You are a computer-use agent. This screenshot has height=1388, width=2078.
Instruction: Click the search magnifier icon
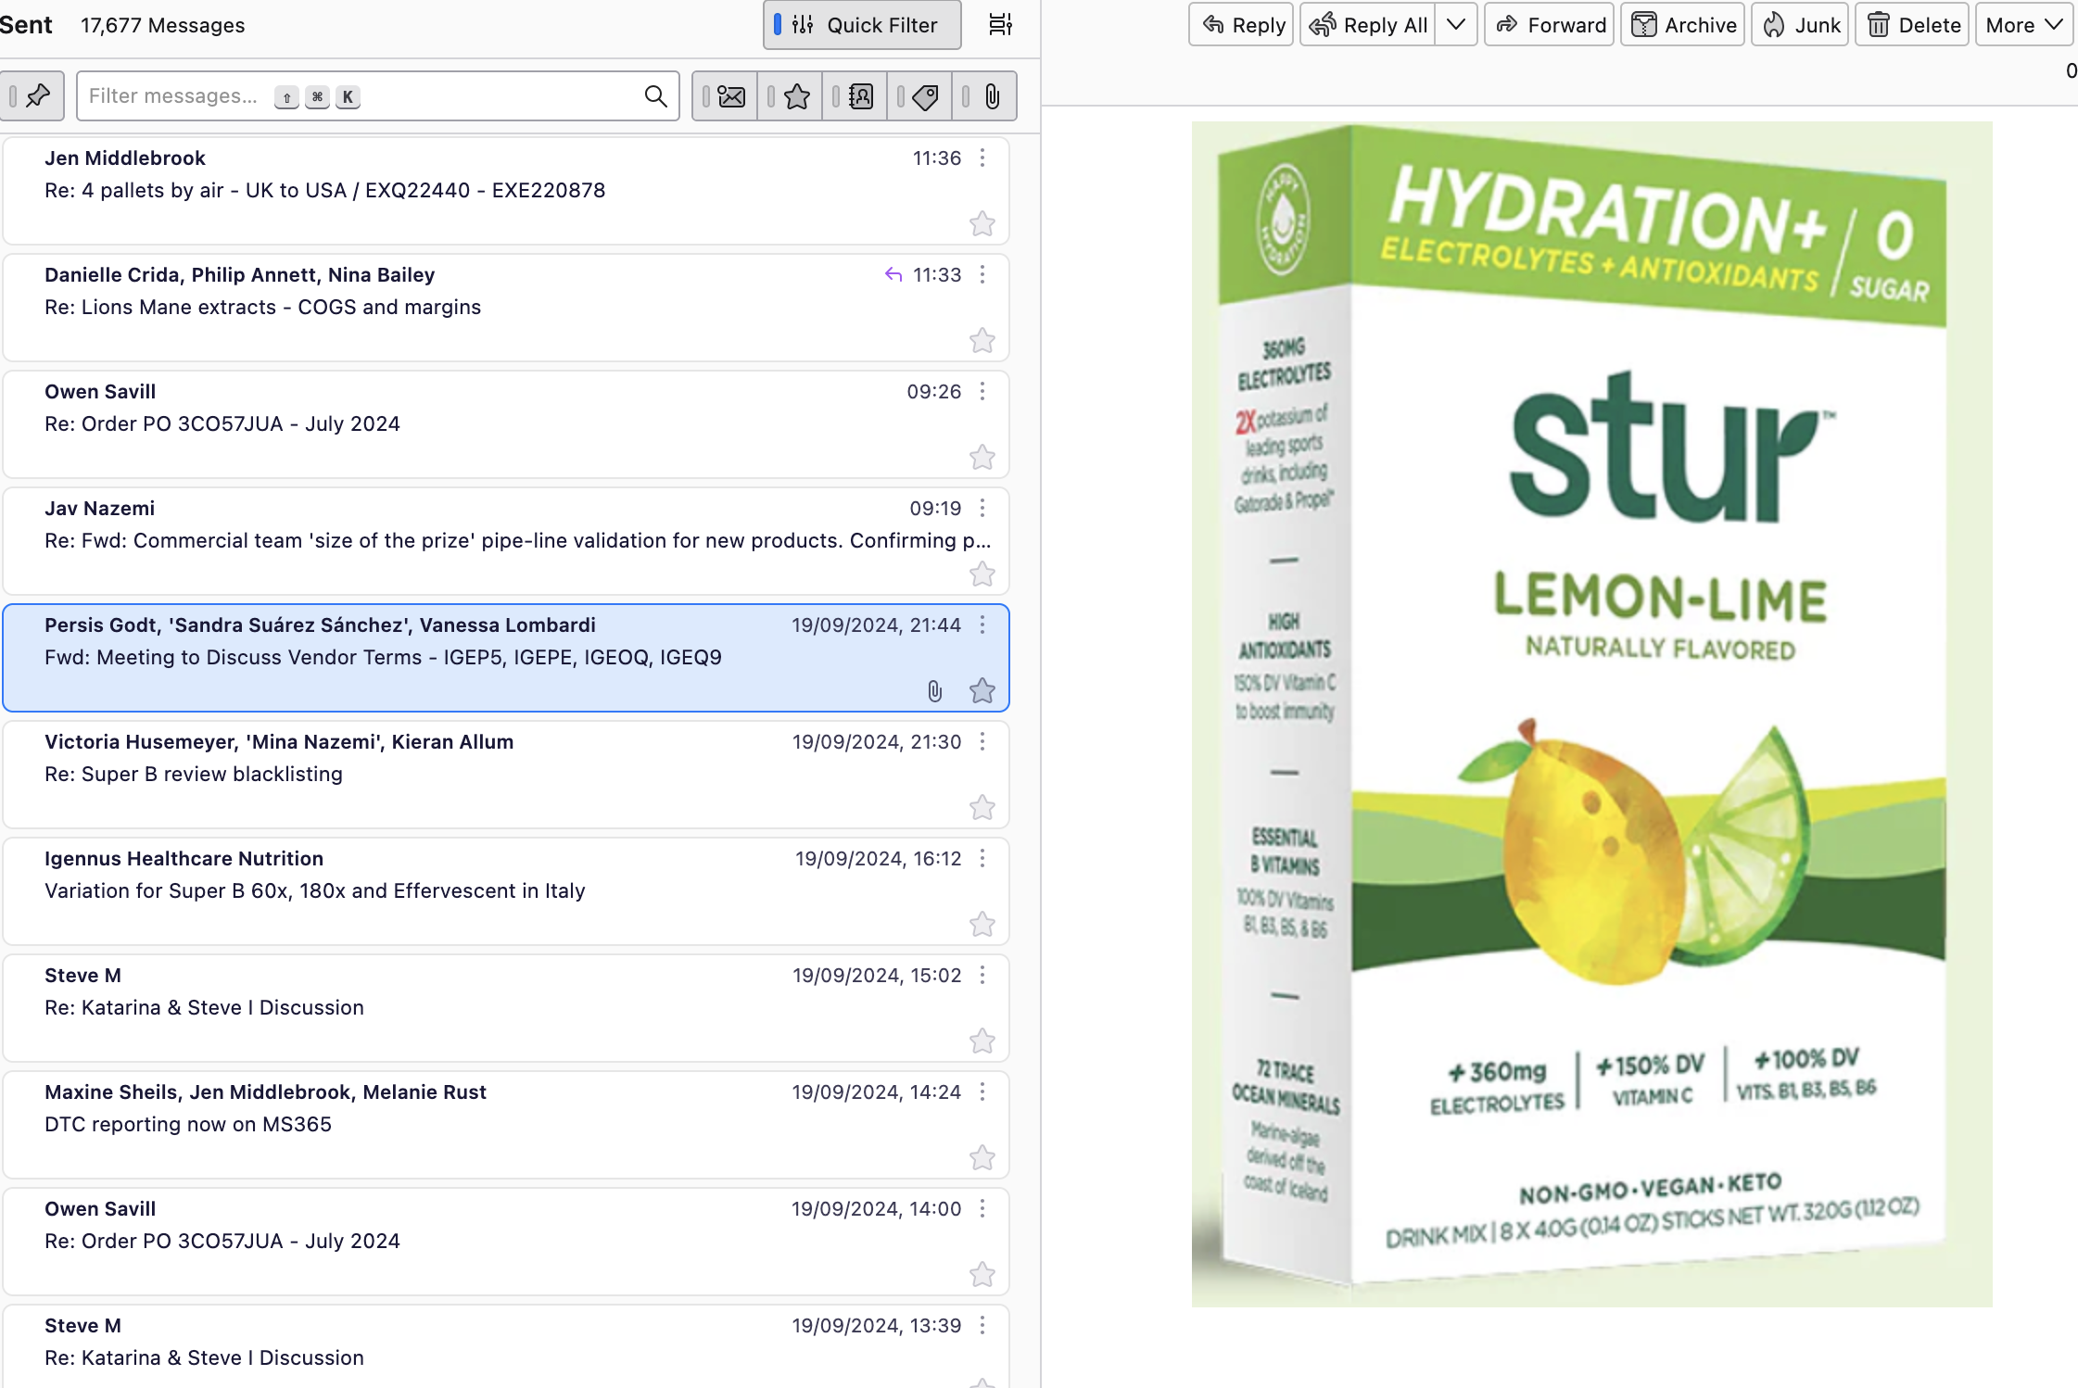pyautogui.click(x=655, y=96)
